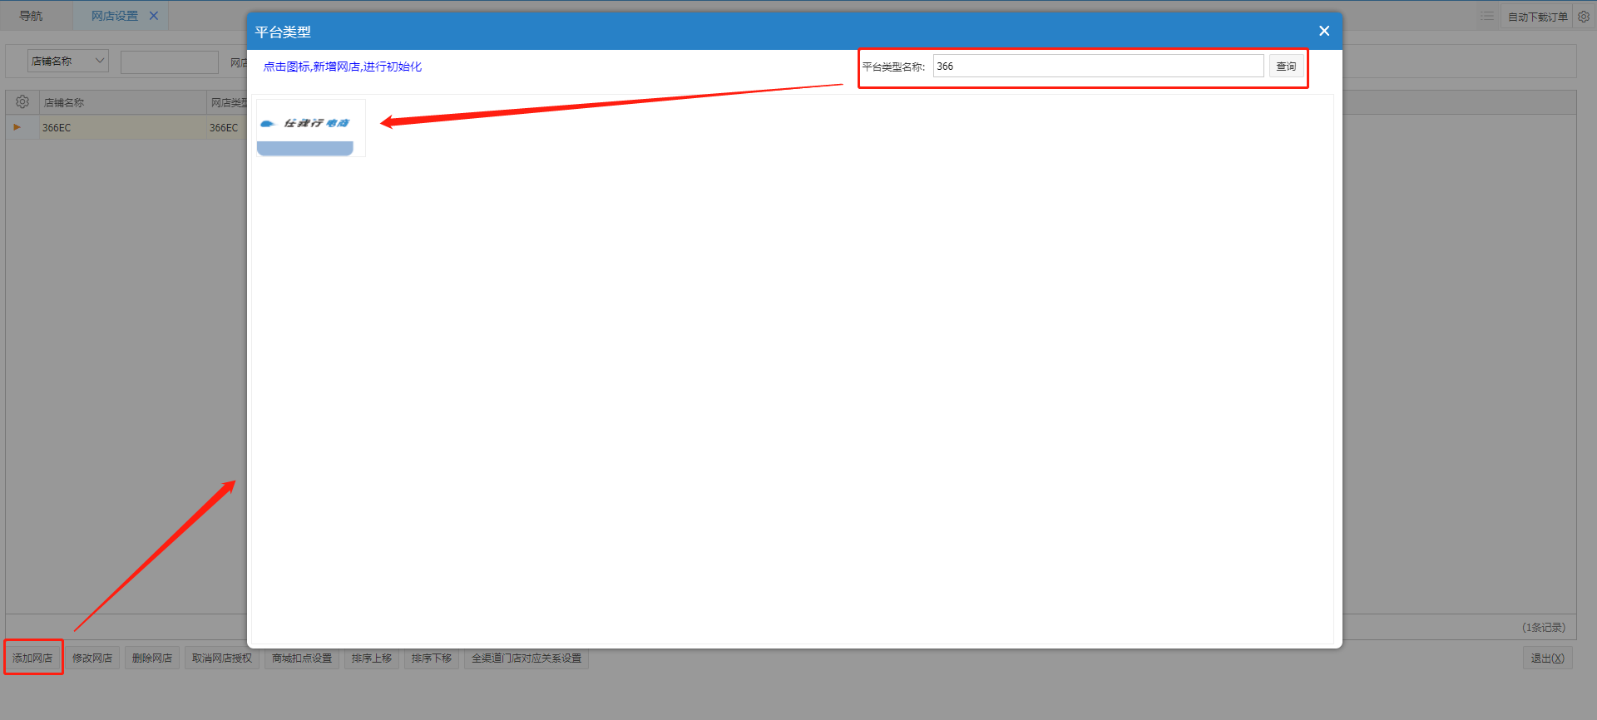Click the 添加网店 button
The image size is (1597, 720).
(x=32, y=658)
